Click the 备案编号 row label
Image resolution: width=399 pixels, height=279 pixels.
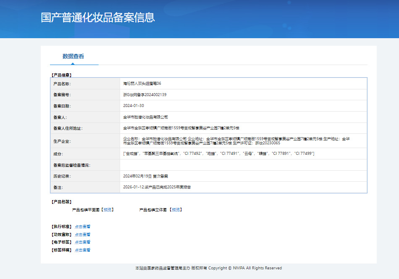pyautogui.click(x=62, y=95)
